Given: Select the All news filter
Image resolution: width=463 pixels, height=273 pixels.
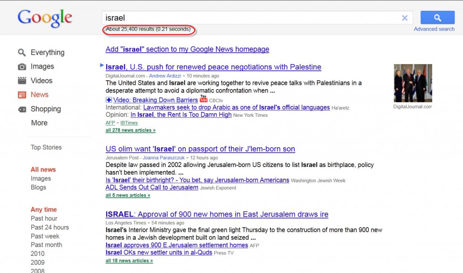Looking at the screenshot, I should click(x=43, y=169).
